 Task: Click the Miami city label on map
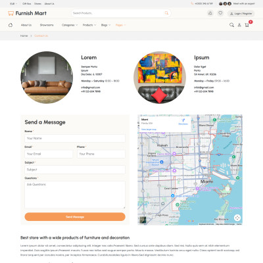click(206, 181)
